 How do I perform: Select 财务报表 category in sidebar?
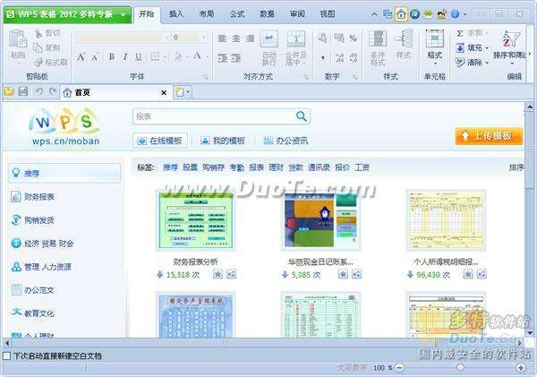(x=33, y=197)
